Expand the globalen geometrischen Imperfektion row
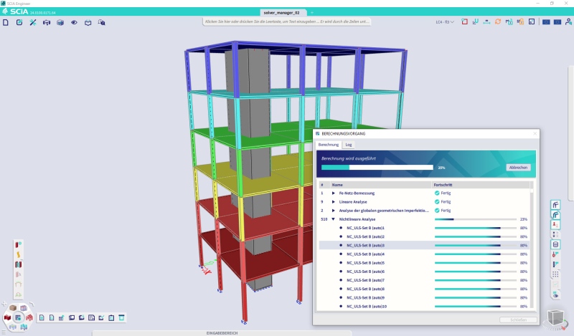The height and width of the screenshot is (336, 574). coord(333,211)
